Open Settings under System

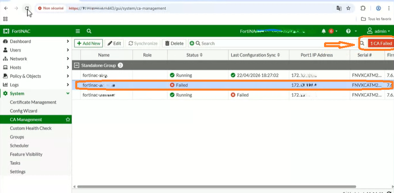click(17, 171)
